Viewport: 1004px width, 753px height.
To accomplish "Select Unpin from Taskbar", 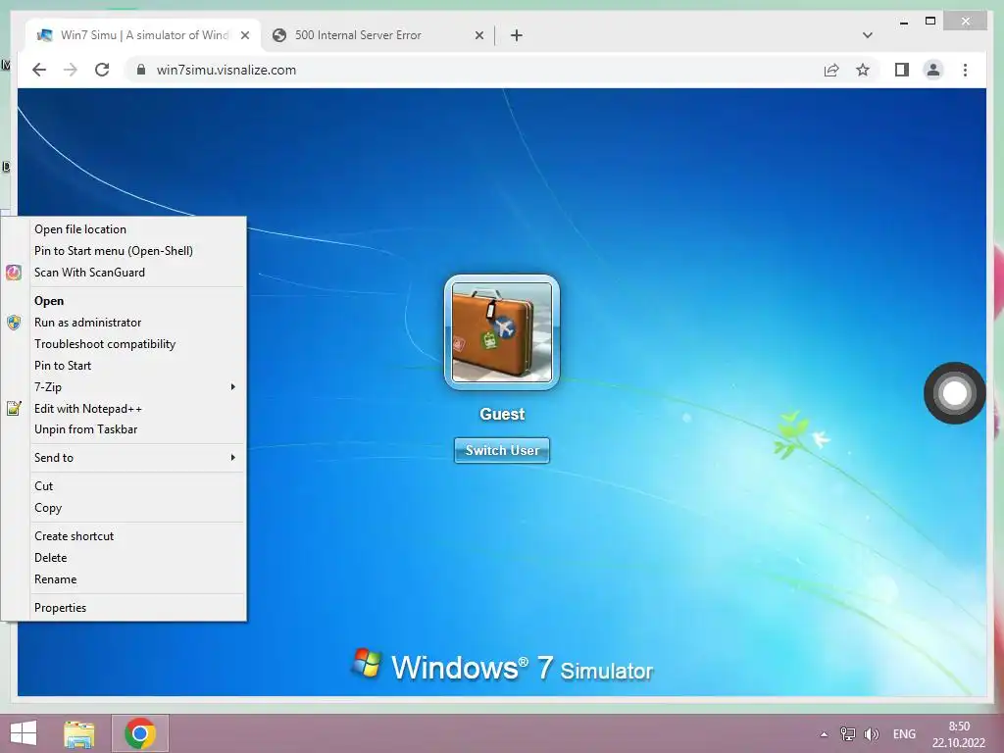I will (125, 429).
